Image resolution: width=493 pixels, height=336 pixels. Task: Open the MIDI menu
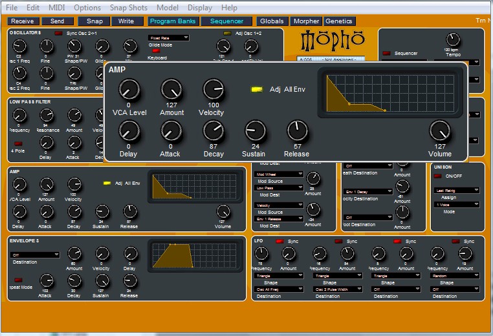pyautogui.click(x=56, y=8)
